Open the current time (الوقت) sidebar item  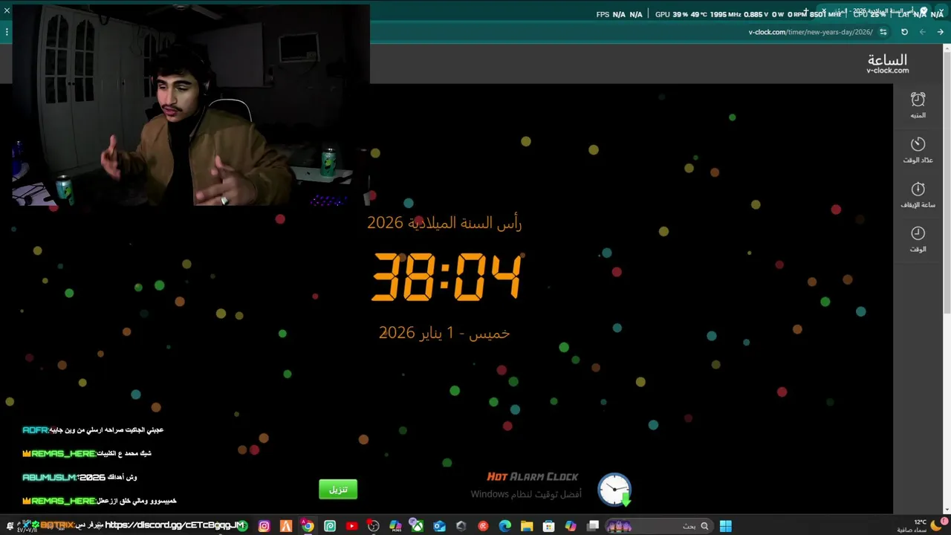(x=918, y=239)
